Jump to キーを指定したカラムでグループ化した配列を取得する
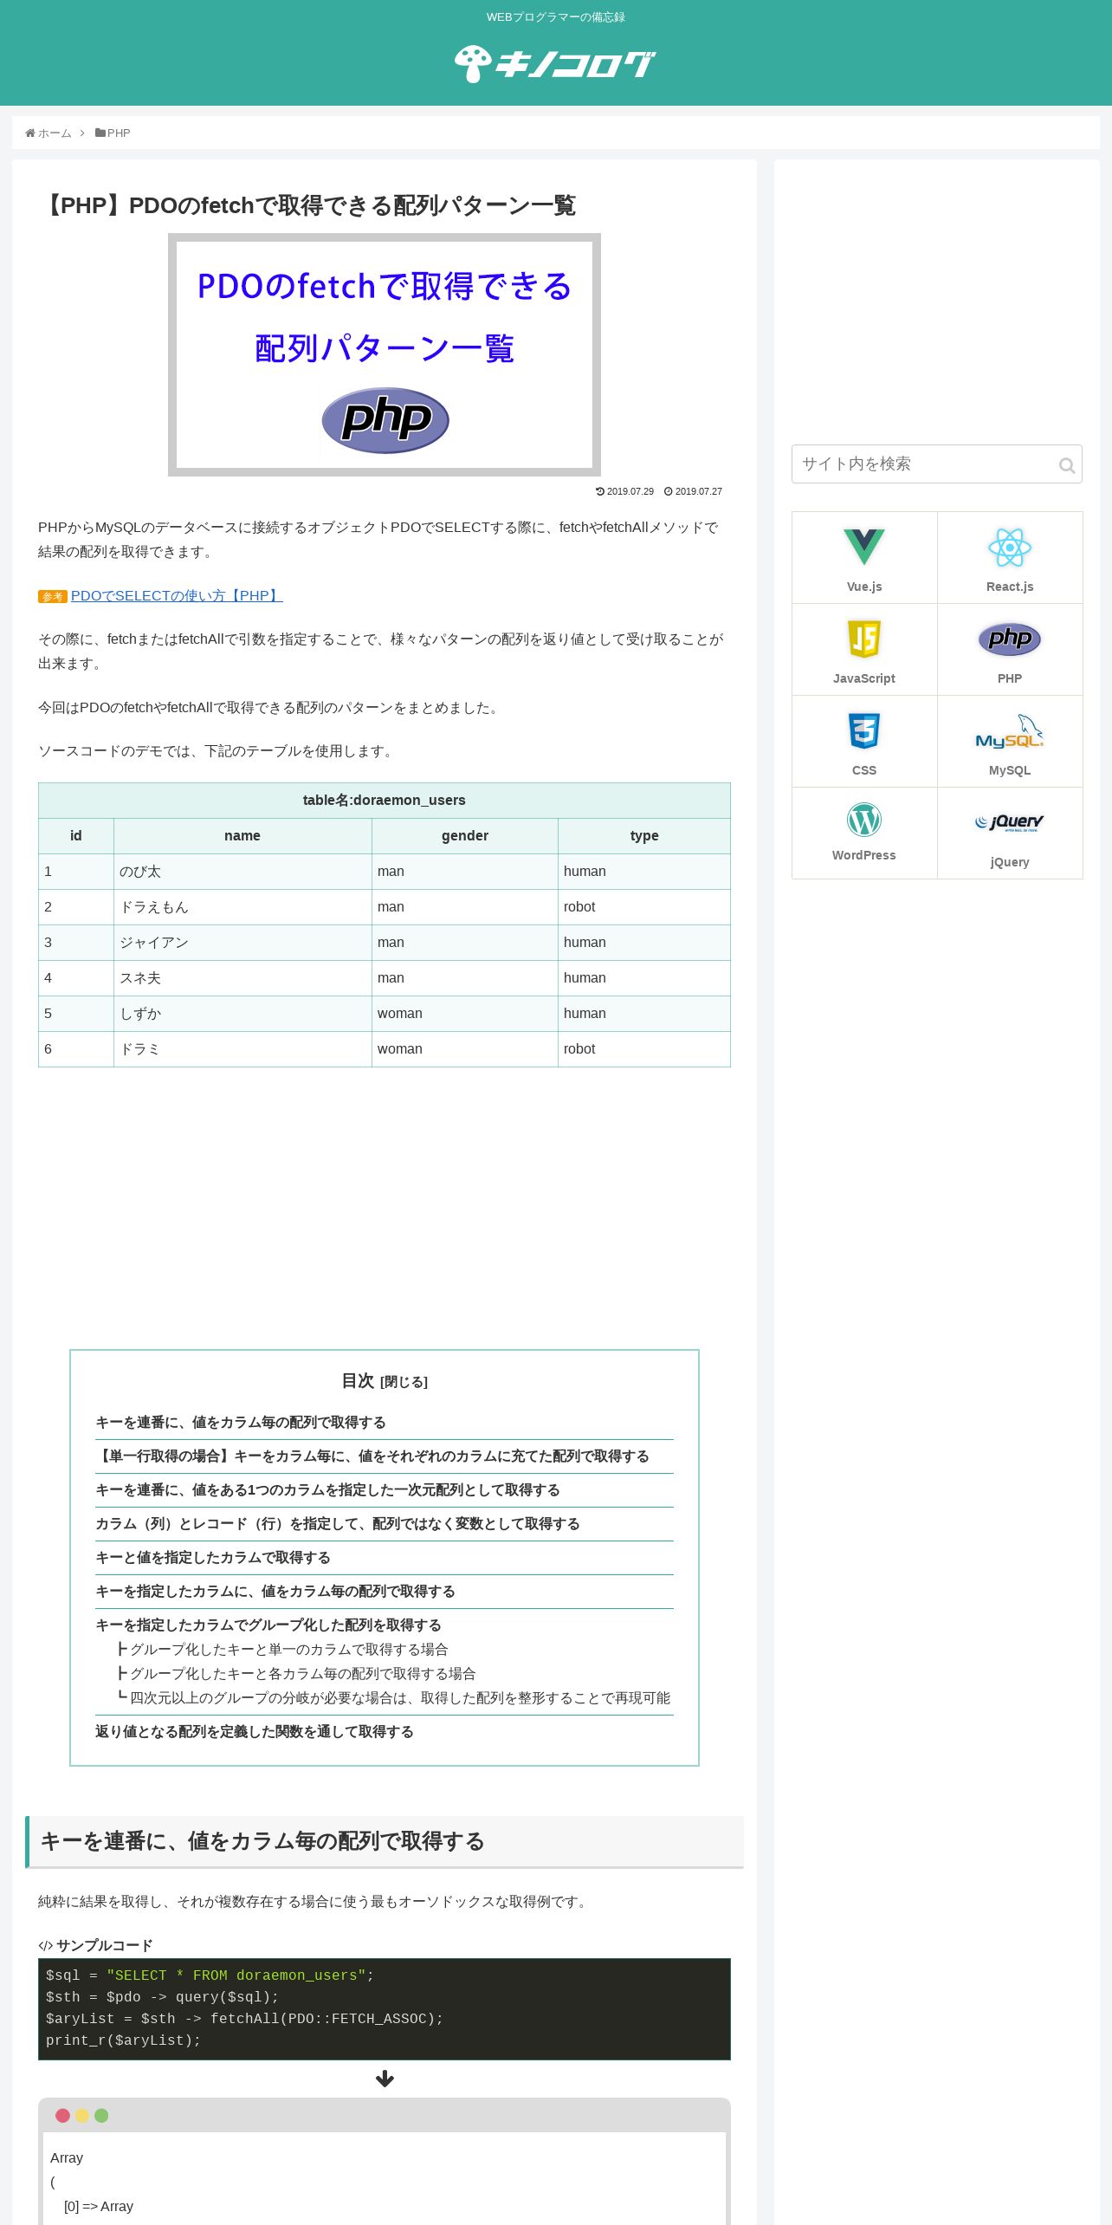The height and width of the screenshot is (2225, 1112). coord(268,1625)
